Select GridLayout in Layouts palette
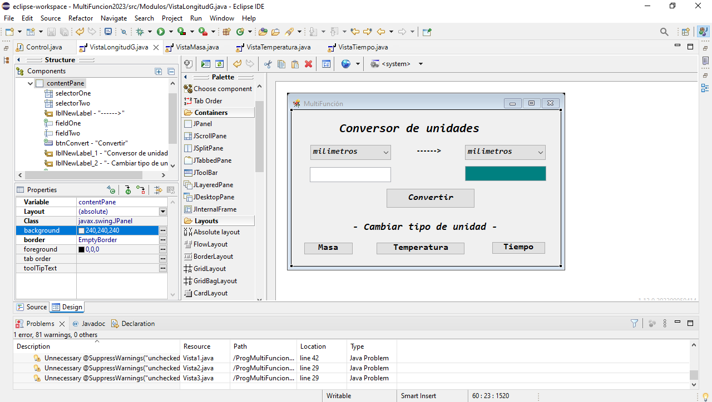712x402 pixels. (205, 269)
